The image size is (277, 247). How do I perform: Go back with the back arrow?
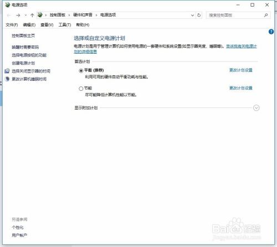coord(9,16)
